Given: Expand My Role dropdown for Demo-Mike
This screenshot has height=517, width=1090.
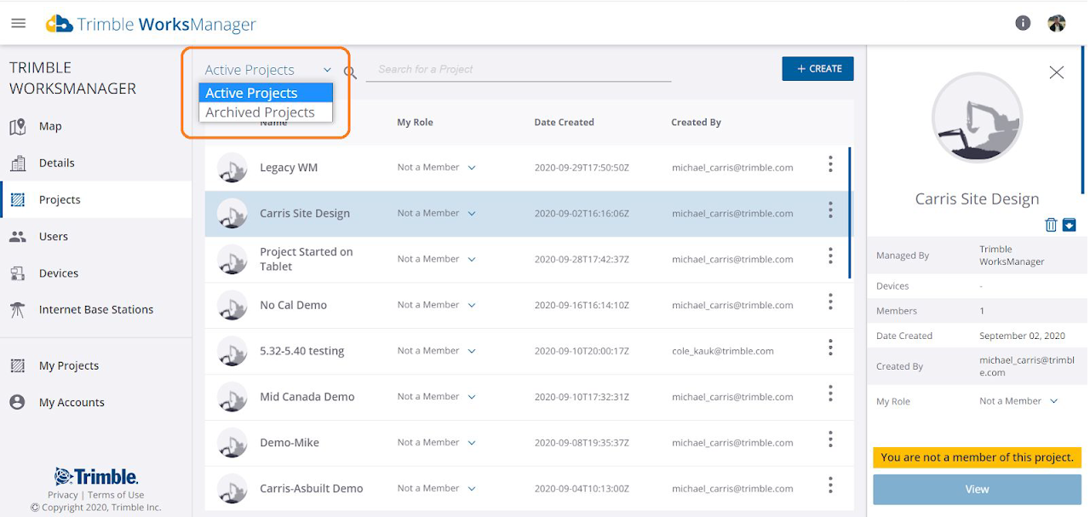Looking at the screenshot, I should point(472,443).
